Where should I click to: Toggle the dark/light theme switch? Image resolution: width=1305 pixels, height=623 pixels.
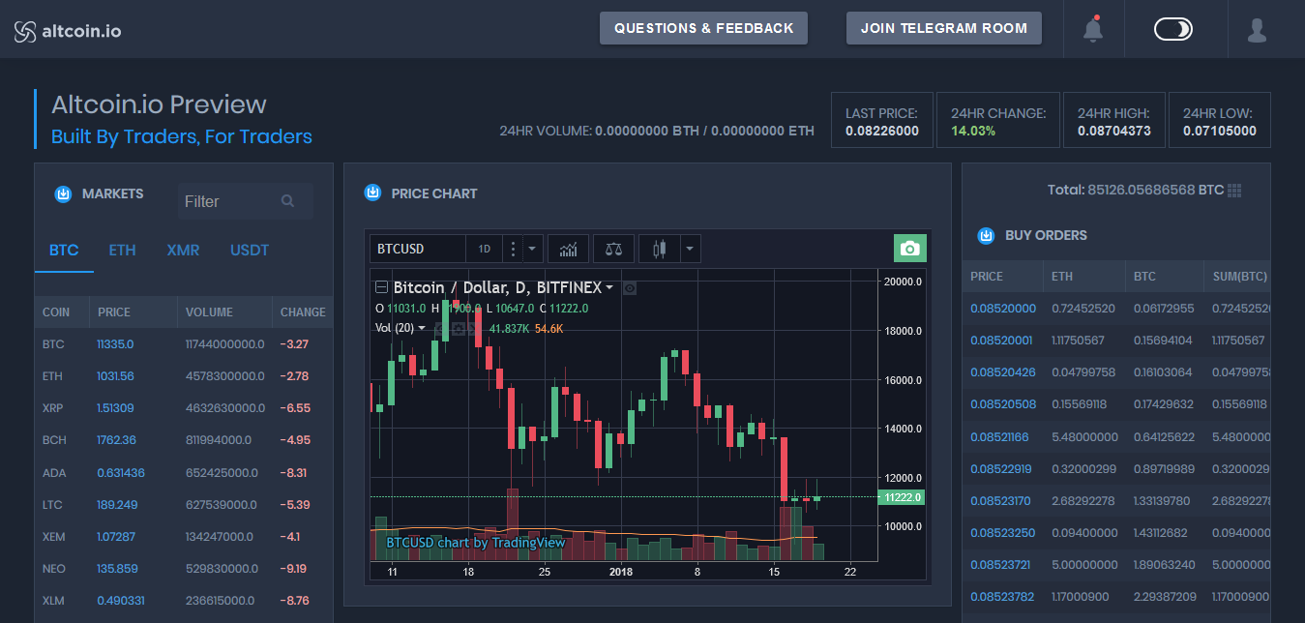point(1173,29)
